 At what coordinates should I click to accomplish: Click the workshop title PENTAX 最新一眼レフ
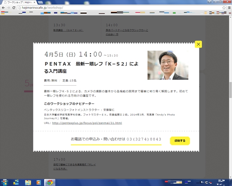91,67
